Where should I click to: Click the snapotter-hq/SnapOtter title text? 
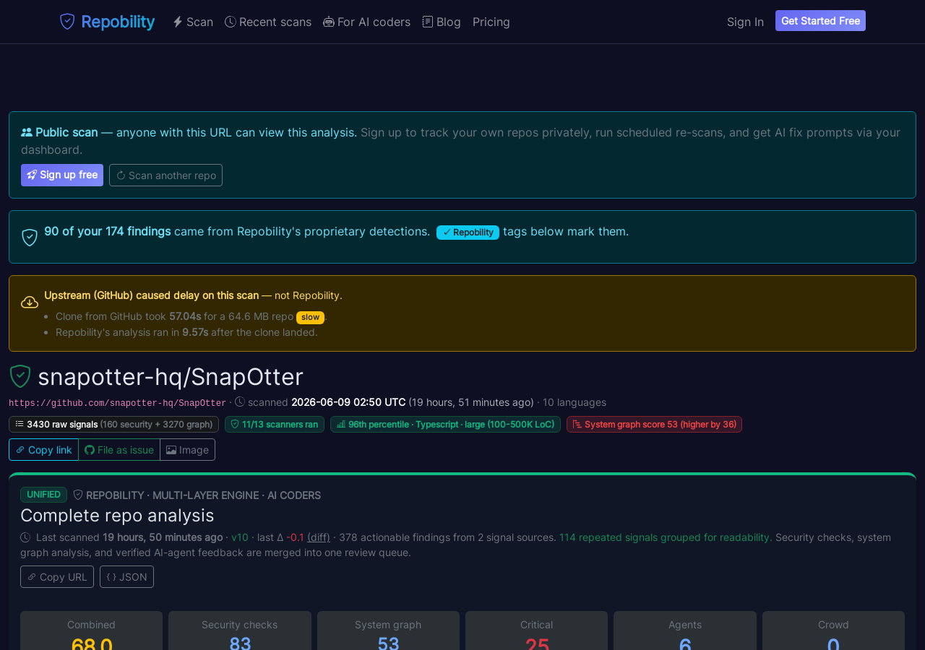pyautogui.click(x=171, y=377)
